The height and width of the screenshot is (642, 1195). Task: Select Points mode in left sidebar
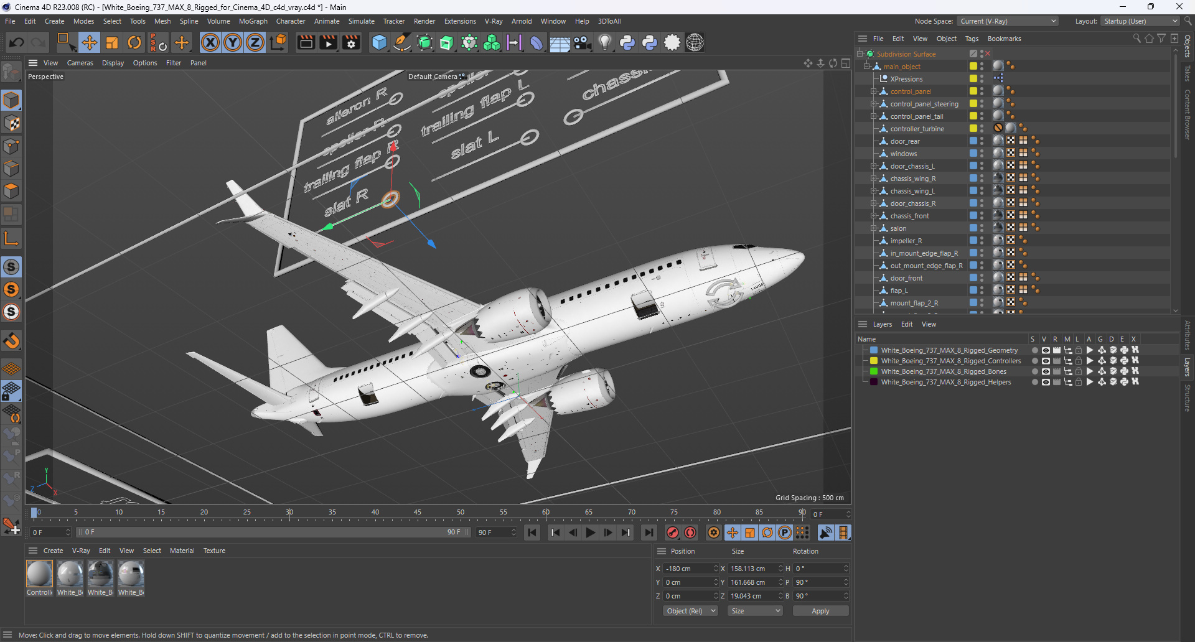11,146
